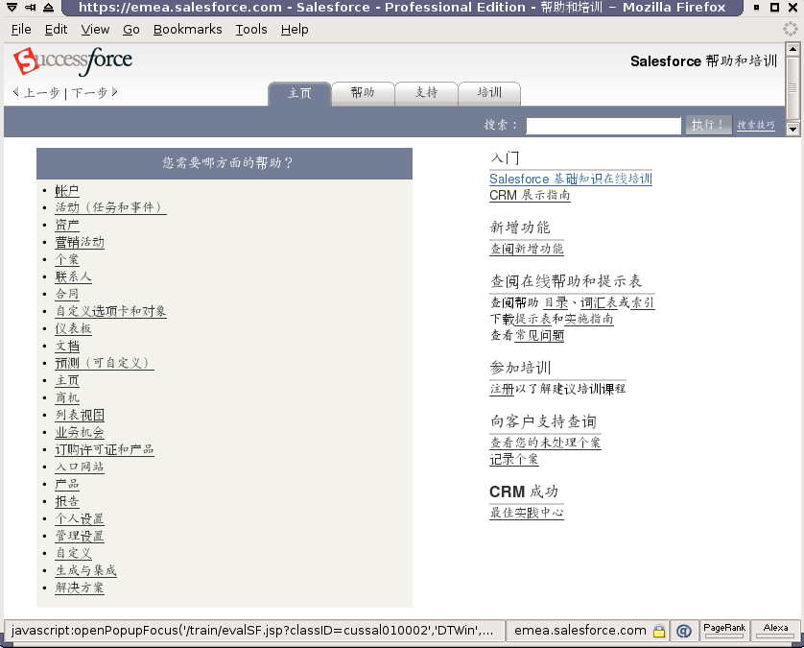Click the 记录个案 link

514,459
